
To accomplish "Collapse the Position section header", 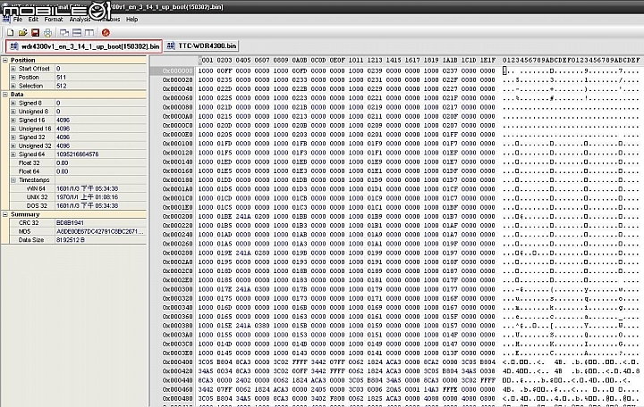I will coord(5,60).
